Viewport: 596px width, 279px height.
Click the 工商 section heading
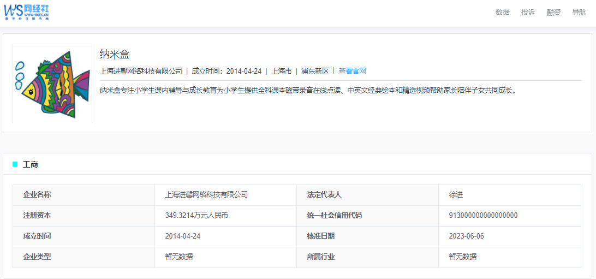(31, 164)
